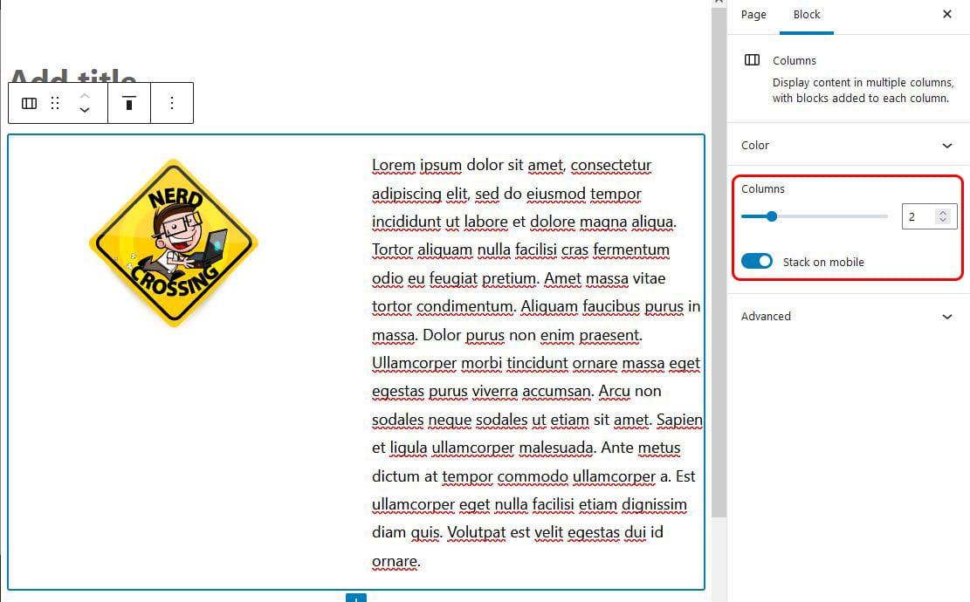Decrease column count with stepper down arrow

coord(943,221)
